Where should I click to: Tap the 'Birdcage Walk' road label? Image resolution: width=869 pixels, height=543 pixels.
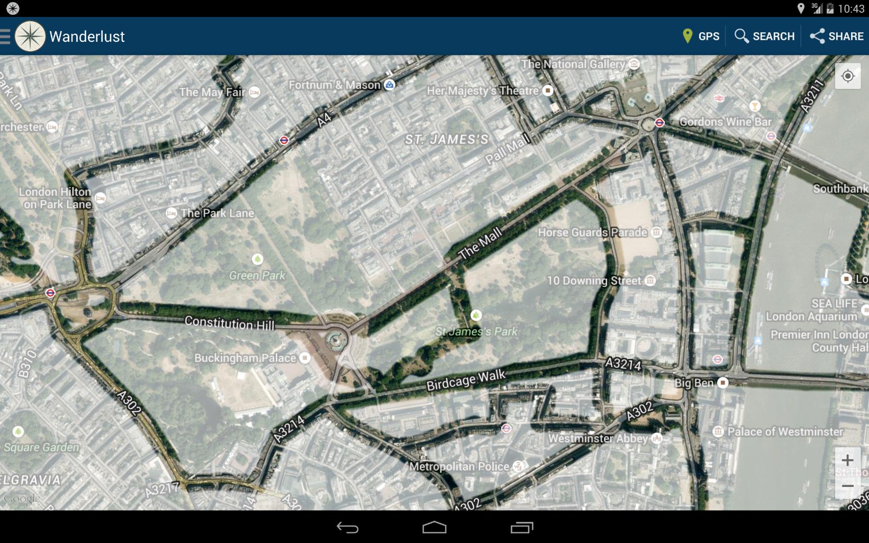466,381
